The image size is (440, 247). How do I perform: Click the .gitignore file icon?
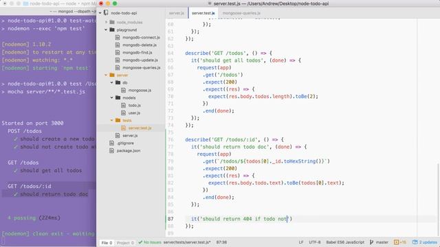point(112,143)
